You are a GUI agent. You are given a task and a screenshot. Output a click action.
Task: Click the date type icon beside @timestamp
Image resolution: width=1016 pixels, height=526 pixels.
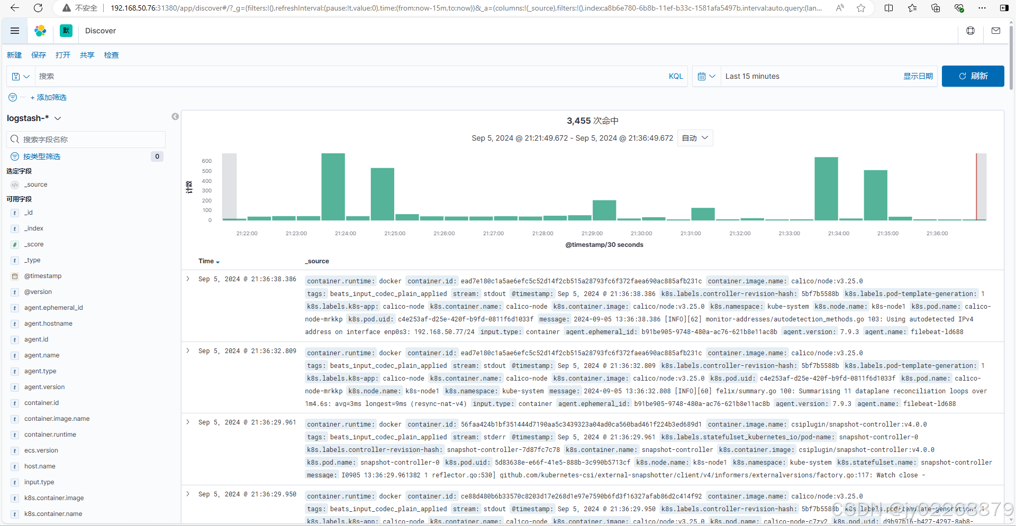pyautogui.click(x=15, y=276)
